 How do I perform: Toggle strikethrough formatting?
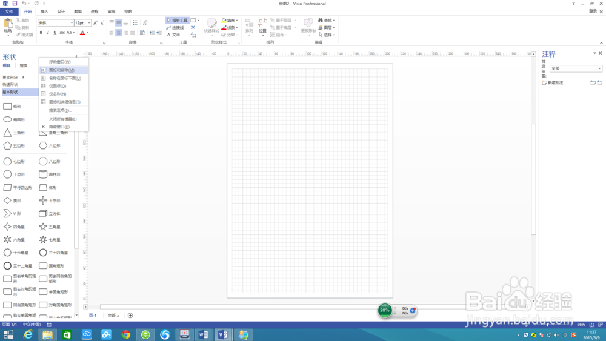[62, 33]
